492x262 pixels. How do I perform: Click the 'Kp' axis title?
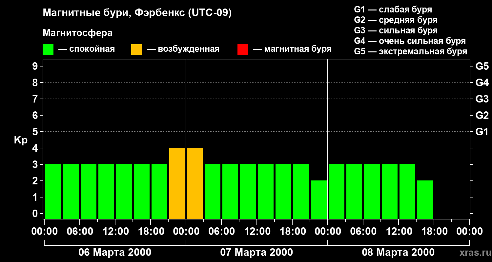(x=21, y=140)
